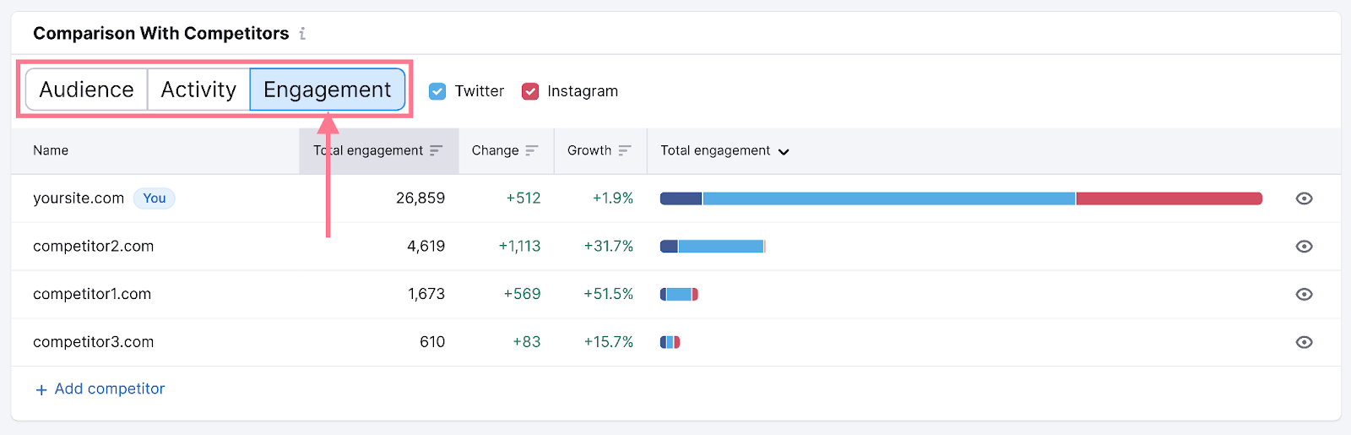Click the Add competitor link
This screenshot has width=1351, height=435.
point(110,389)
